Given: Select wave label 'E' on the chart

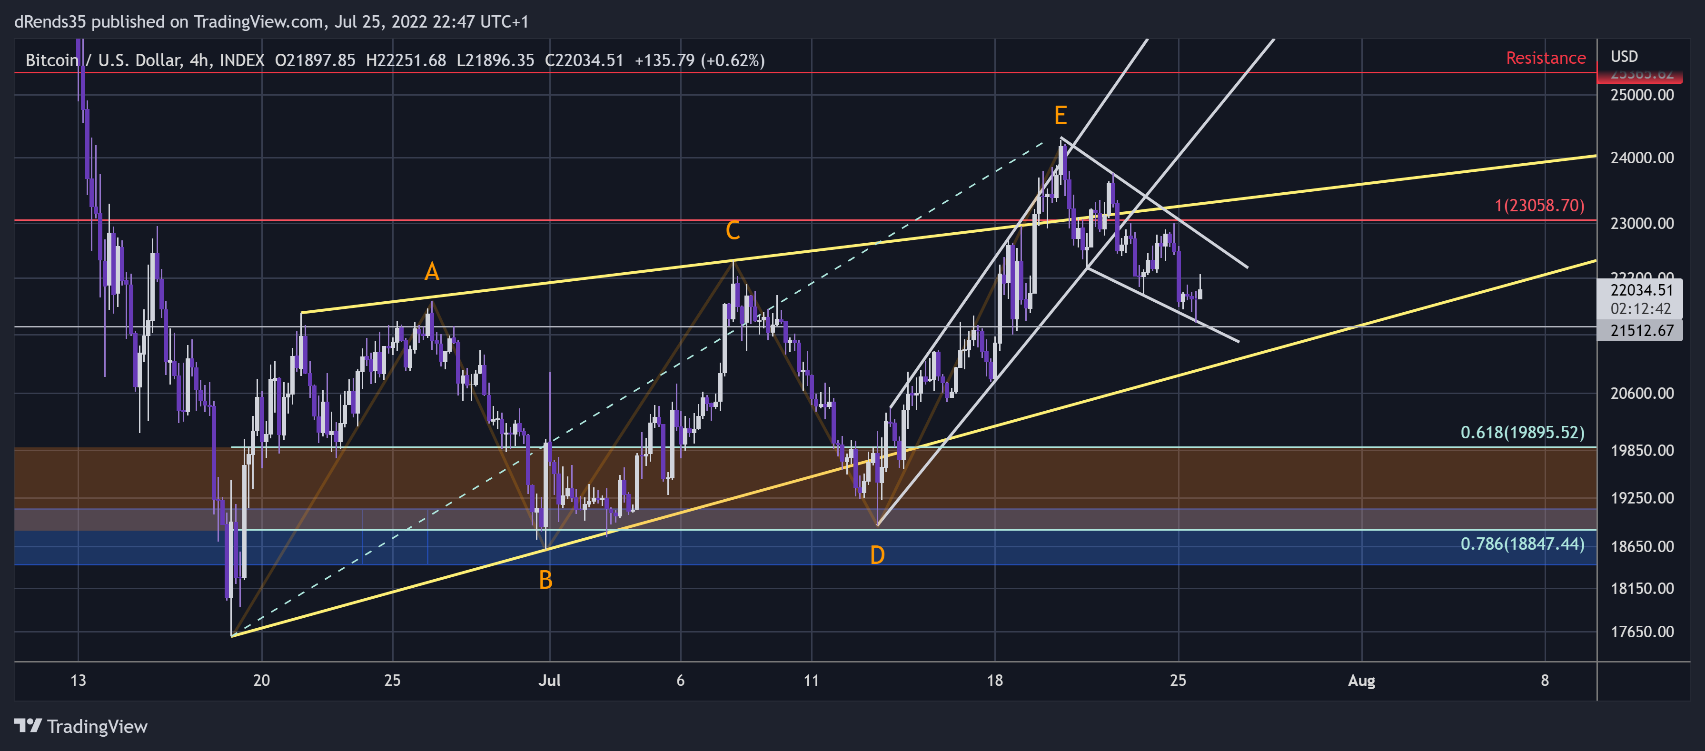Looking at the screenshot, I should [x=1061, y=115].
